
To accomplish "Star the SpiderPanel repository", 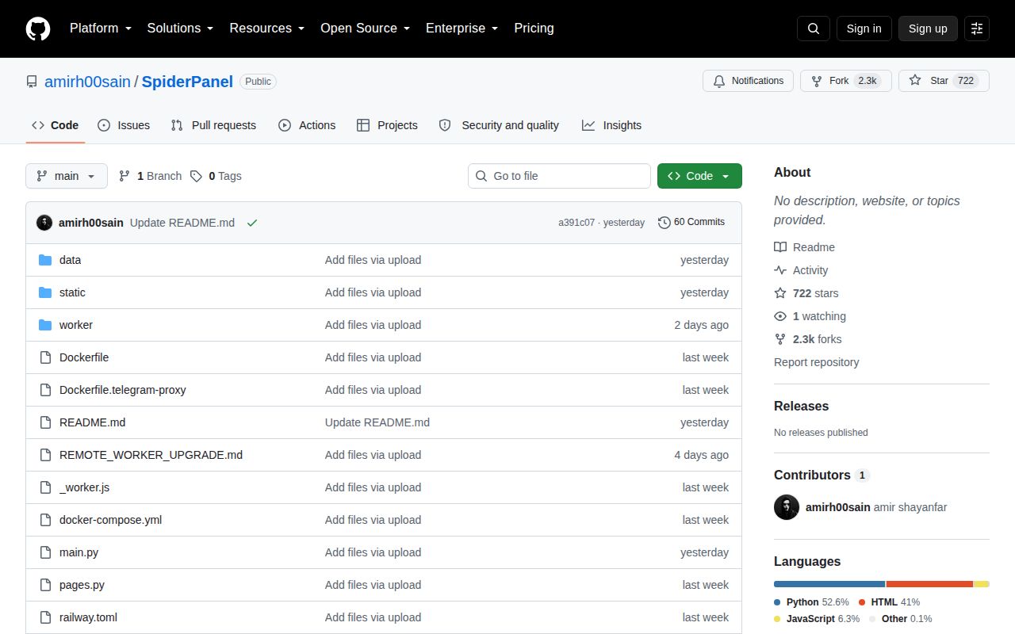I will tap(944, 81).
